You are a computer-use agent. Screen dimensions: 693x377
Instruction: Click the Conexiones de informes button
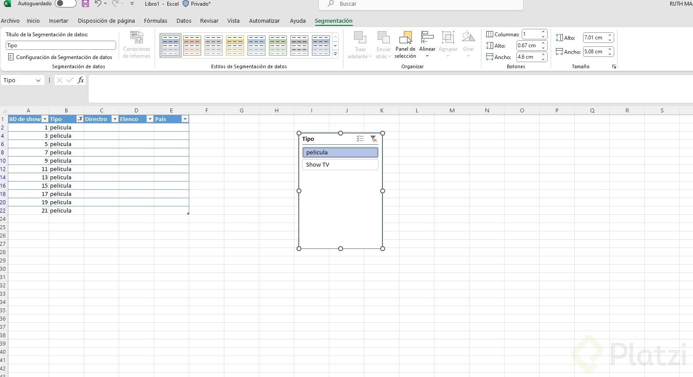(137, 45)
